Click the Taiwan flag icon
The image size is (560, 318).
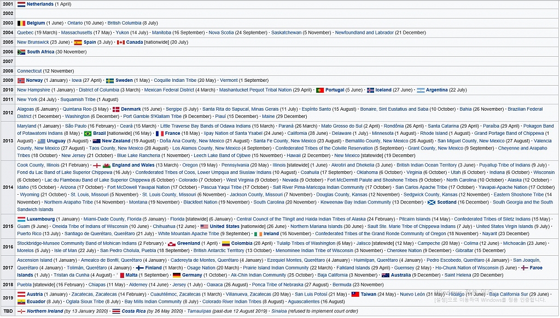pos(355,295)
